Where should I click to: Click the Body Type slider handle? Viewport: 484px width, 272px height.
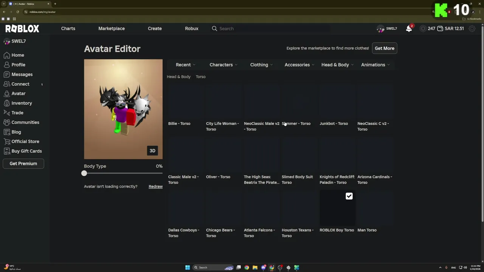(84, 173)
